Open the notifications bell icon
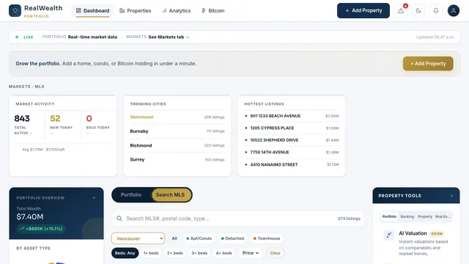The image size is (469, 264). 436,11
